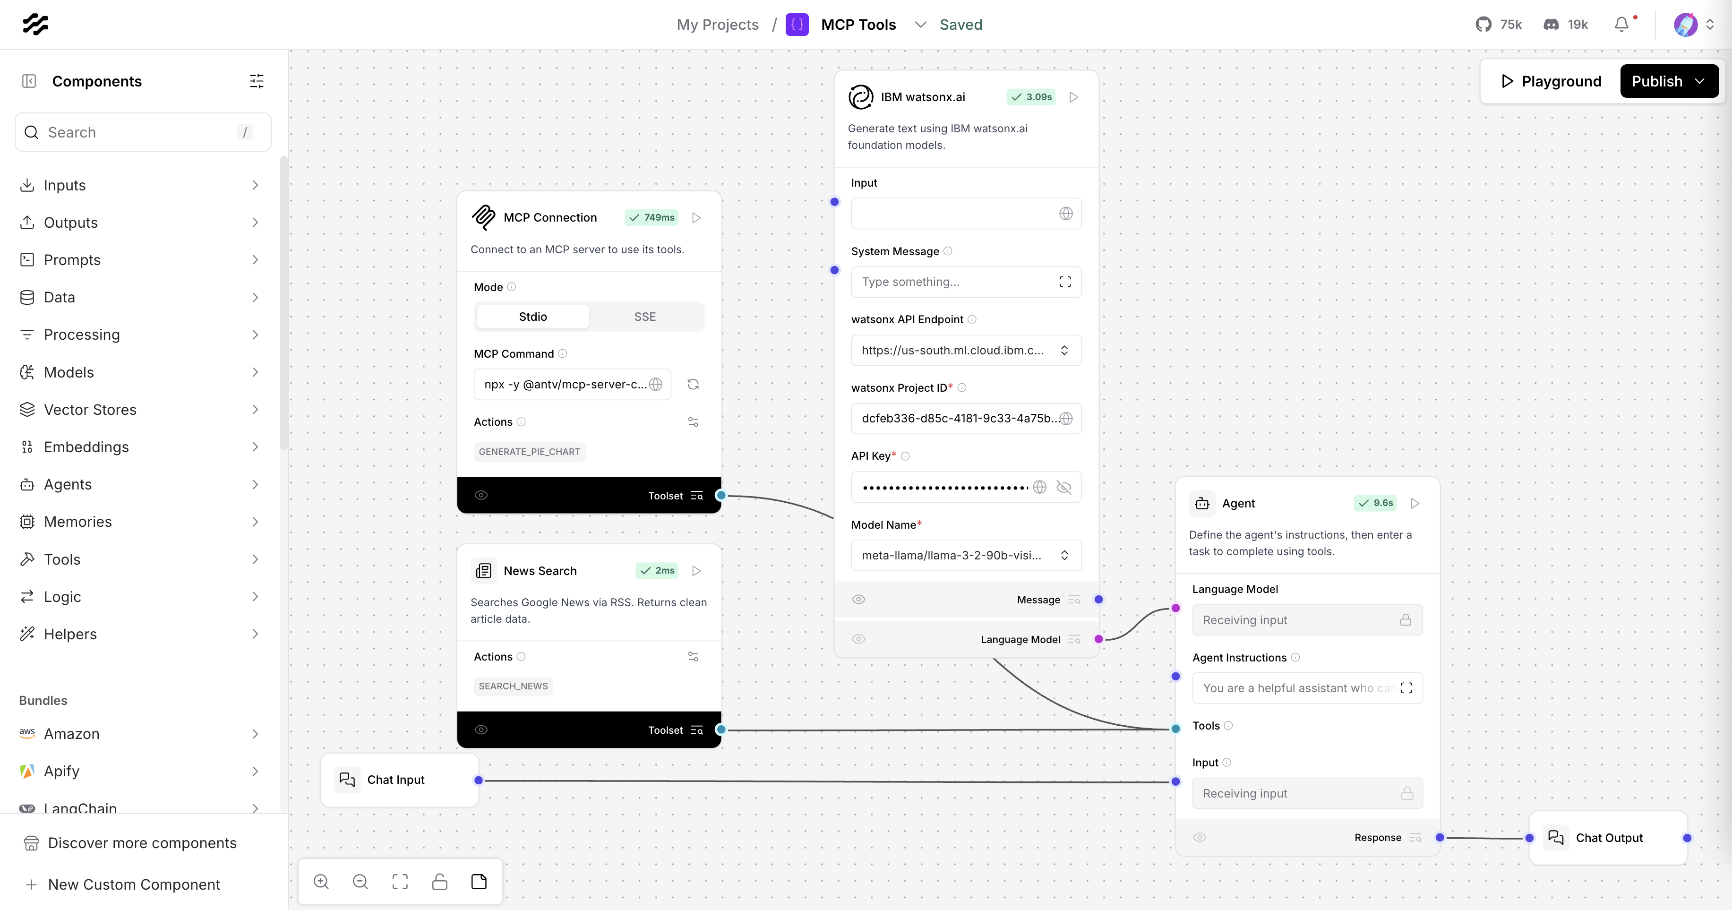Refresh the MCP Command tools list
The width and height of the screenshot is (1732, 910).
coord(693,384)
